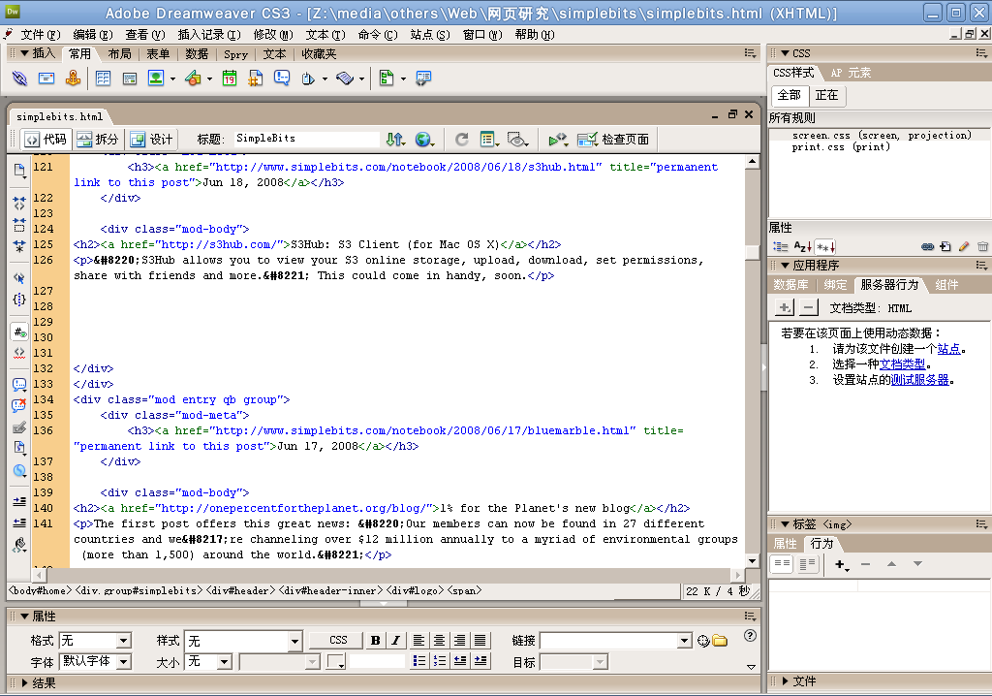
Task: Switch to the 服务器行为 tab
Action: point(889,285)
